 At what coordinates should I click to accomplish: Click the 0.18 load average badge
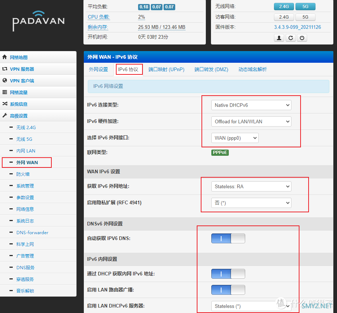point(144,7)
